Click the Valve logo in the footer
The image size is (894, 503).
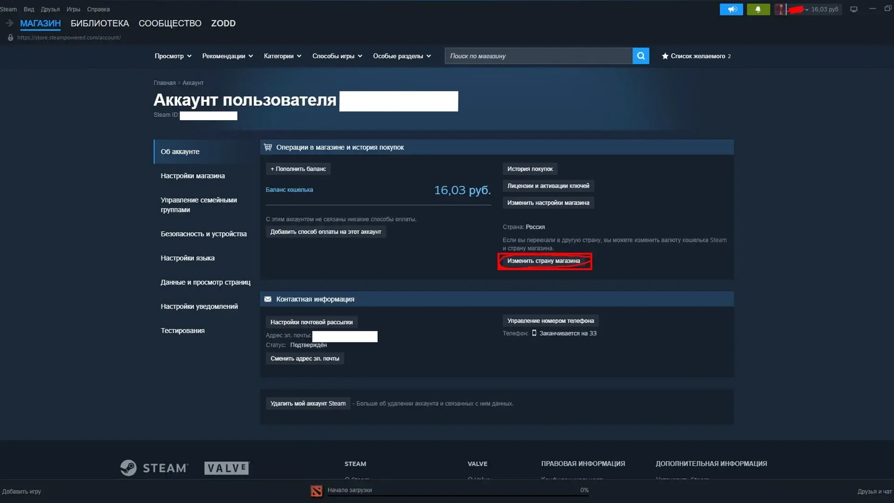[227, 468]
